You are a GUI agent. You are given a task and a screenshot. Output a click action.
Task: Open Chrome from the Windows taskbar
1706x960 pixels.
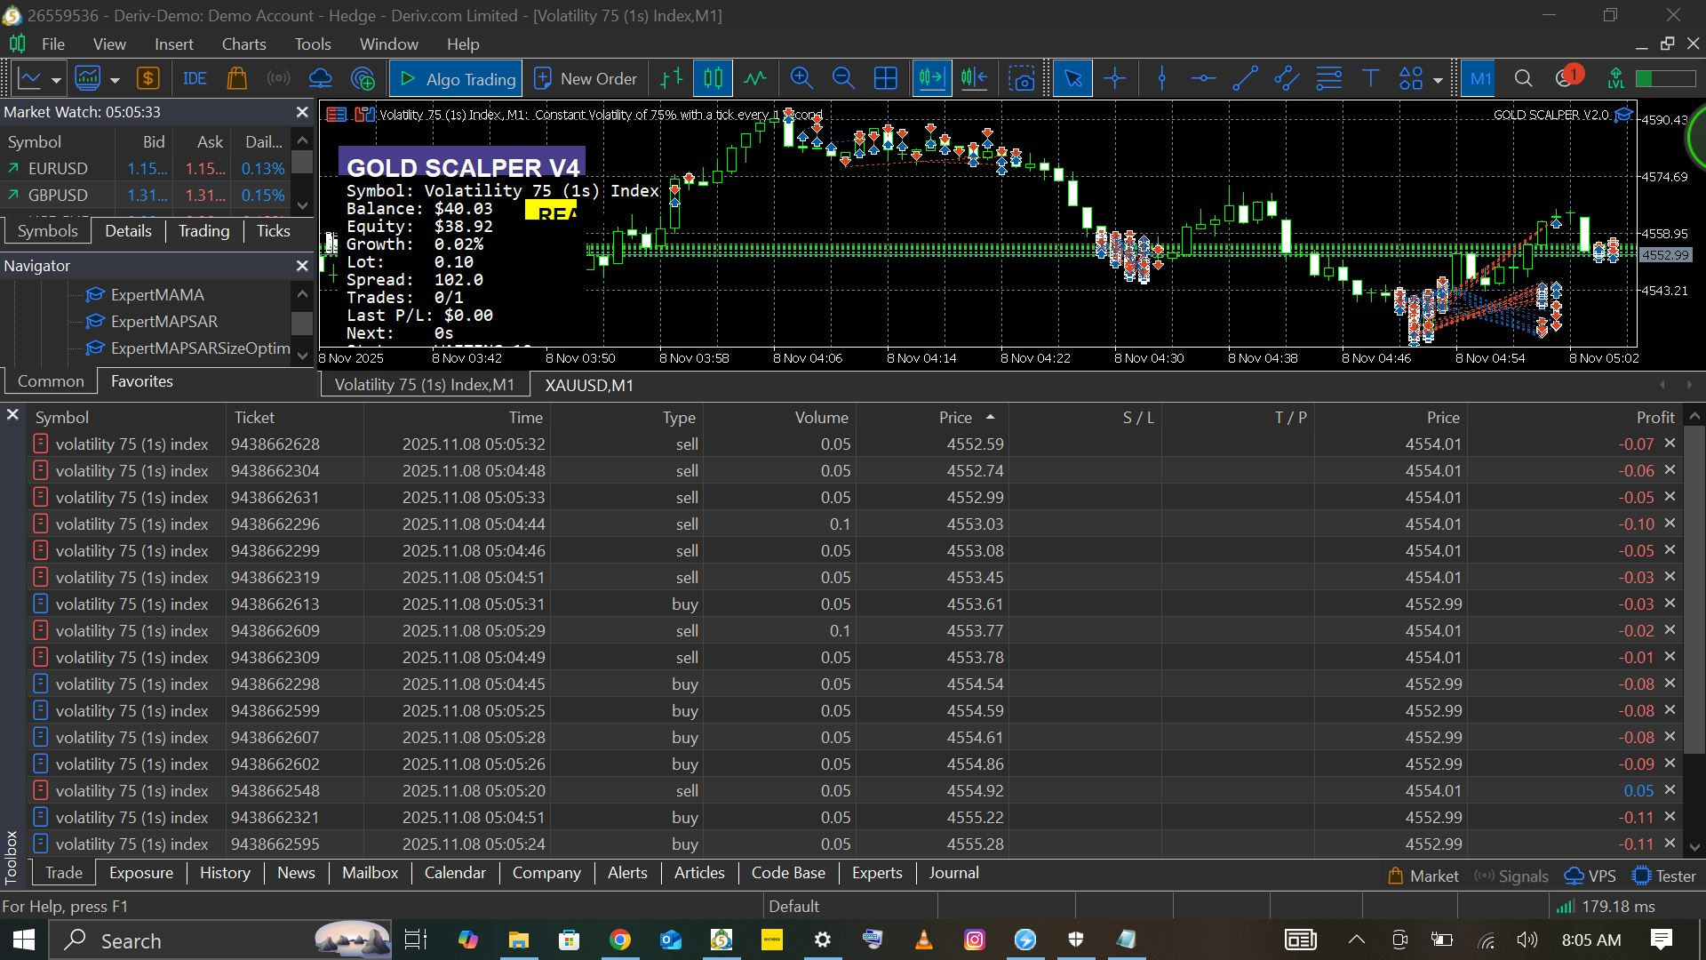[620, 940]
